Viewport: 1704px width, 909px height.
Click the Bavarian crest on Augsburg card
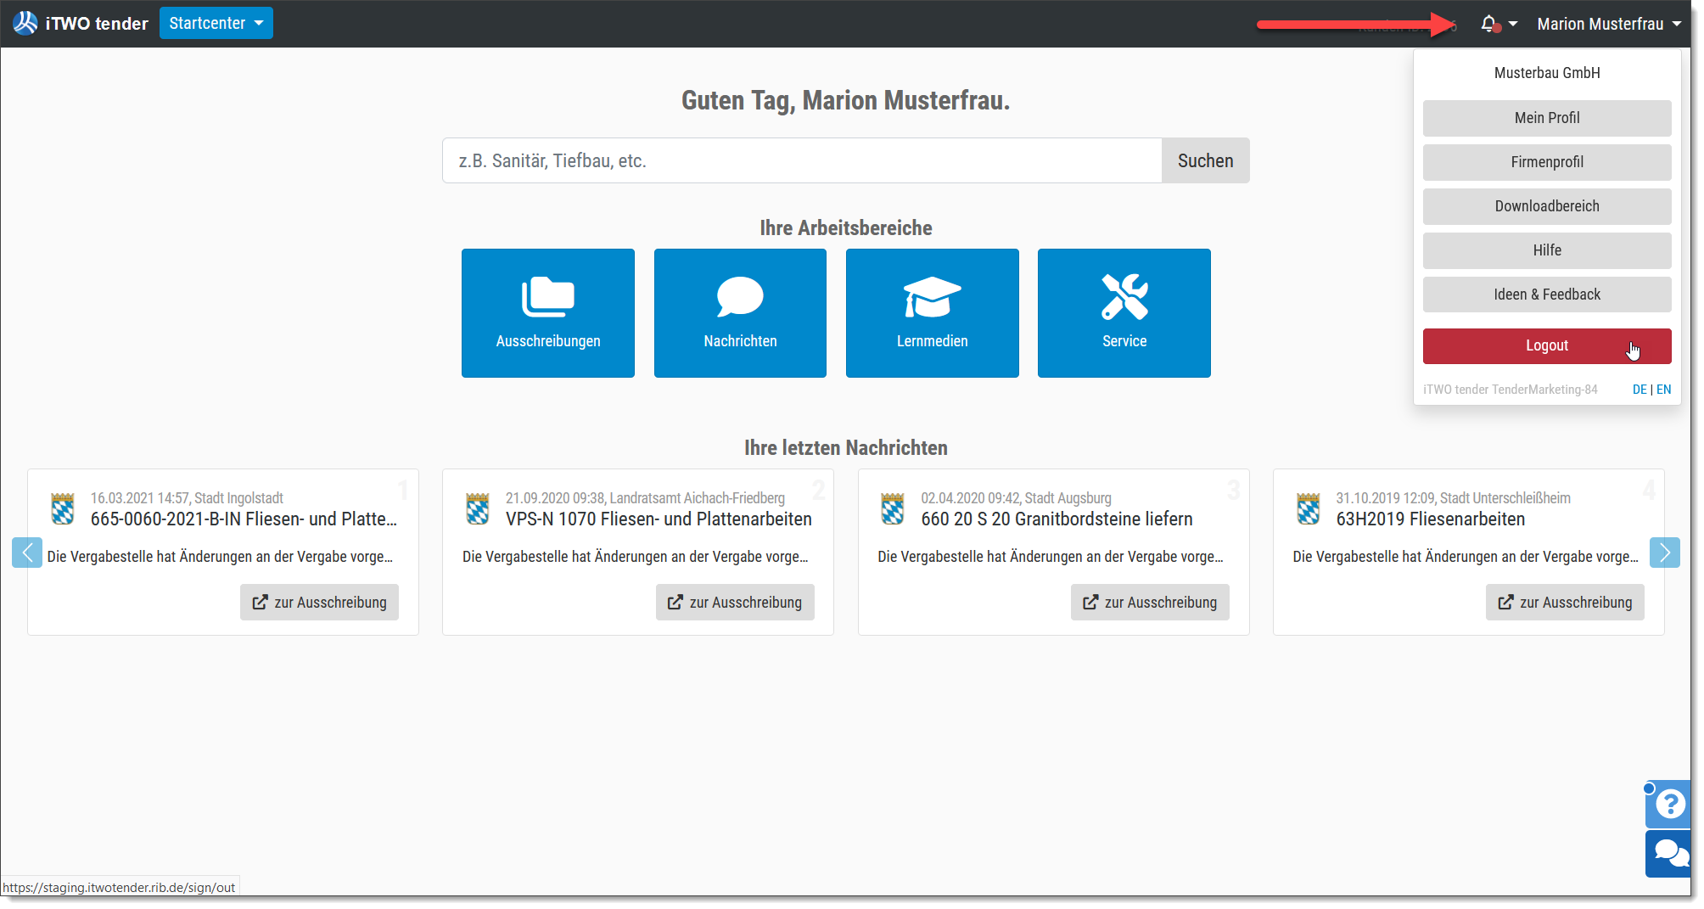pos(893,508)
